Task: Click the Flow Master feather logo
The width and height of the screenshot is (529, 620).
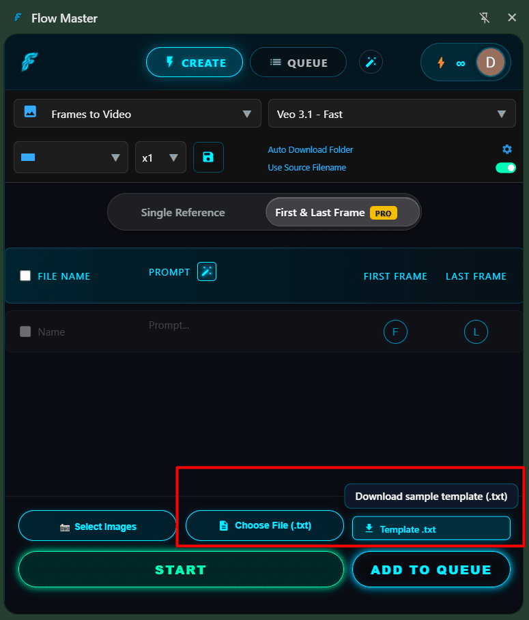Action: click(x=29, y=63)
